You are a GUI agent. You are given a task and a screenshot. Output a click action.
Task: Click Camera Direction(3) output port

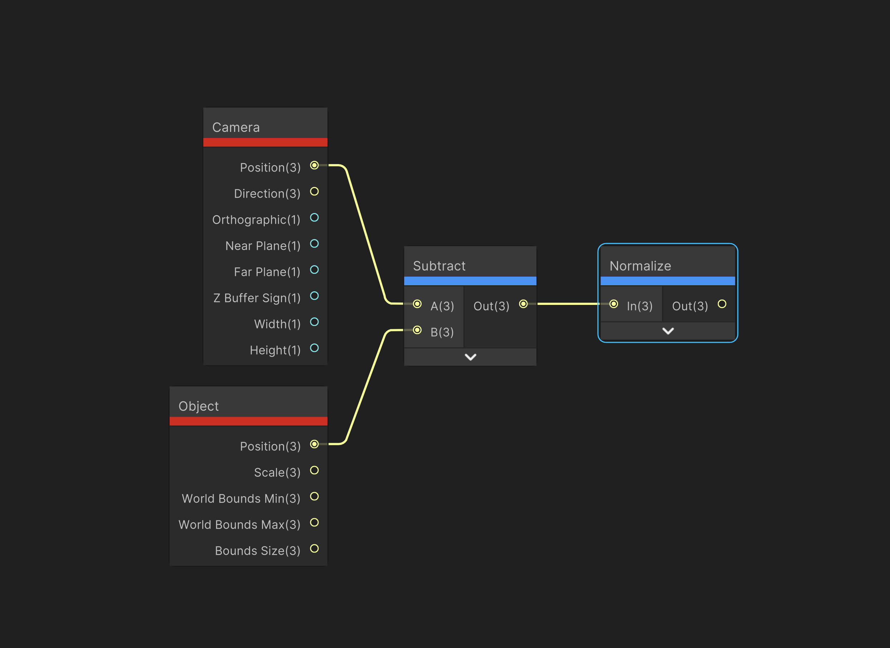pos(314,192)
